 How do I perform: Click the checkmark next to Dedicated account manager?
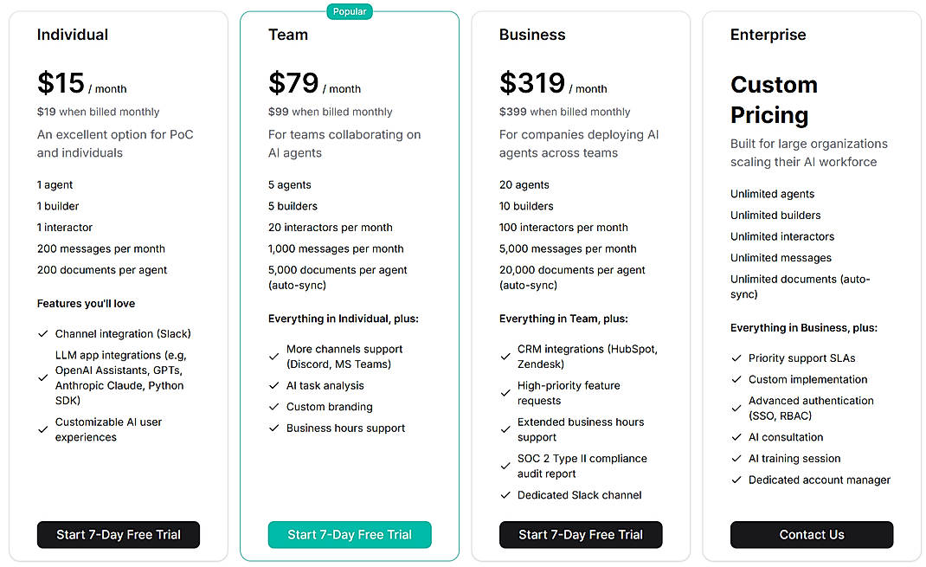coord(736,480)
